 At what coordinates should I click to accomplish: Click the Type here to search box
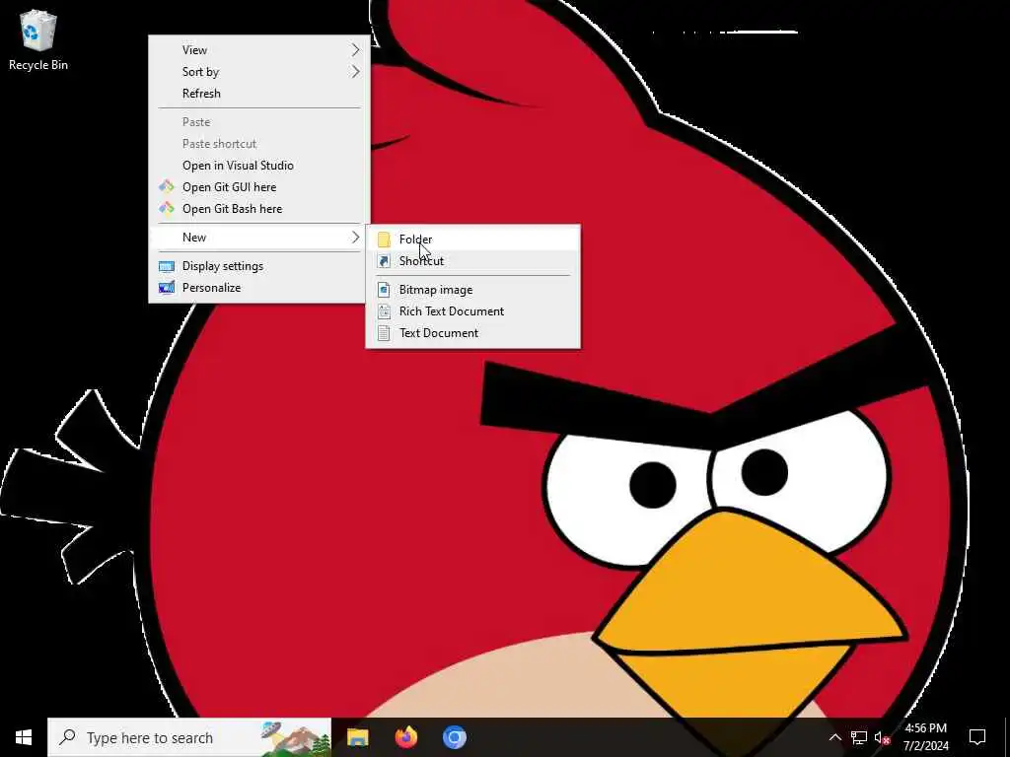[x=189, y=737]
